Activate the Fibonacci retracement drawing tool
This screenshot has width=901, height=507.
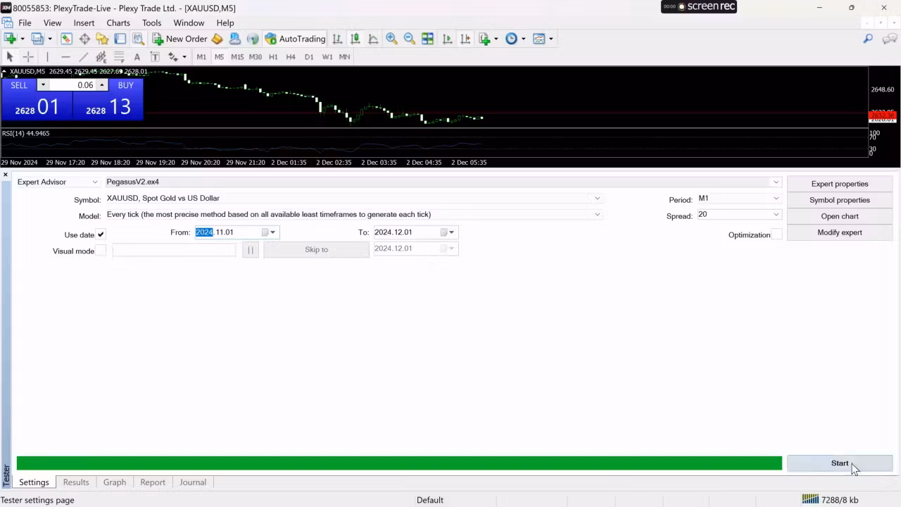(x=118, y=57)
